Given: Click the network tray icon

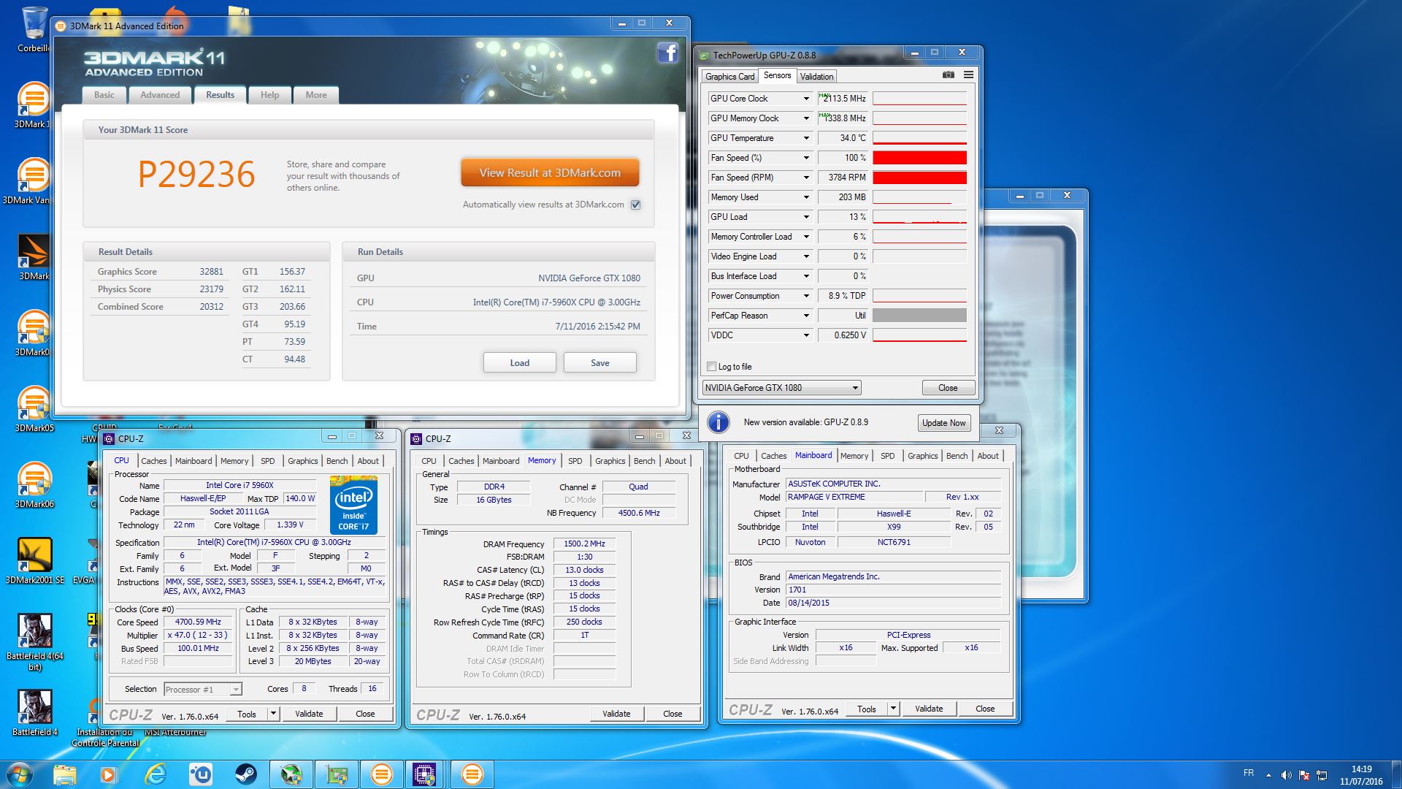Looking at the screenshot, I should click(1322, 774).
